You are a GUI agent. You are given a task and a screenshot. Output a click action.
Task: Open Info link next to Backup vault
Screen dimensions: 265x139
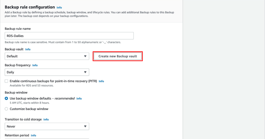pyautogui.click(x=28, y=49)
